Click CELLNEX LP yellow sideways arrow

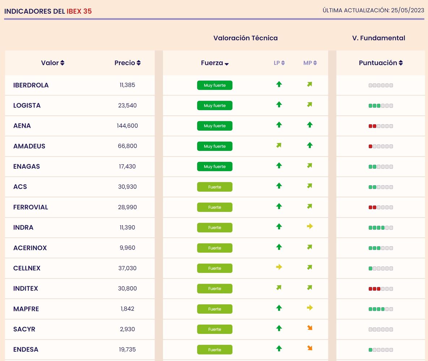click(279, 267)
